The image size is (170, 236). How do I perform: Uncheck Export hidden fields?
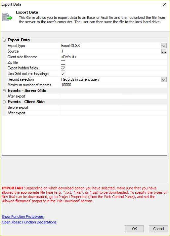click(x=63, y=68)
